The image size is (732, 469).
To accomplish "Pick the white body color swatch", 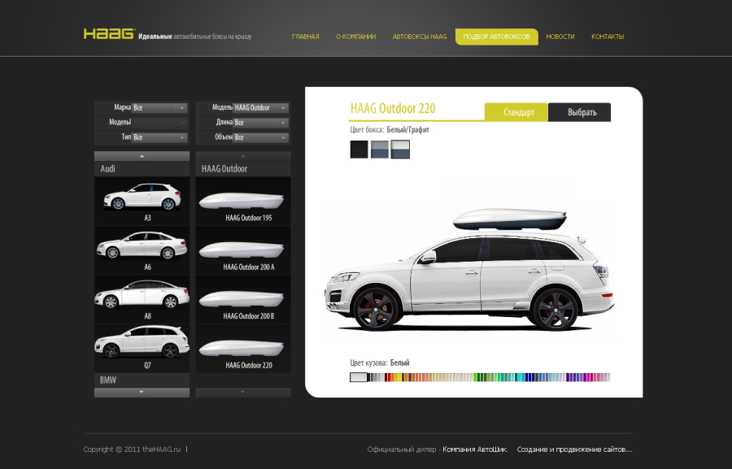I will [x=359, y=377].
